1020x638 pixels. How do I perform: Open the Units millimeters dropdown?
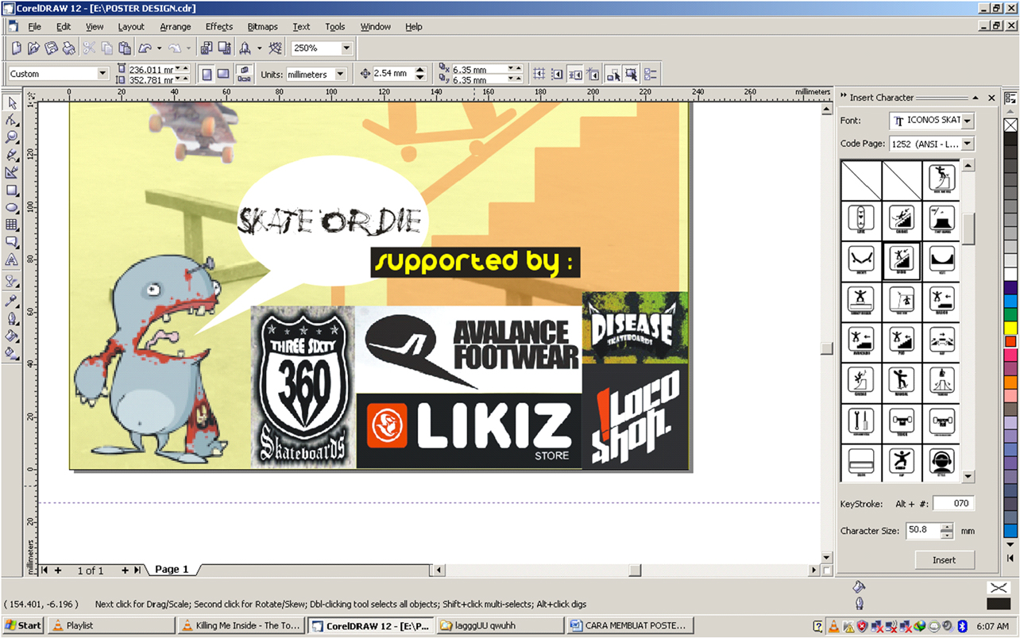341,74
